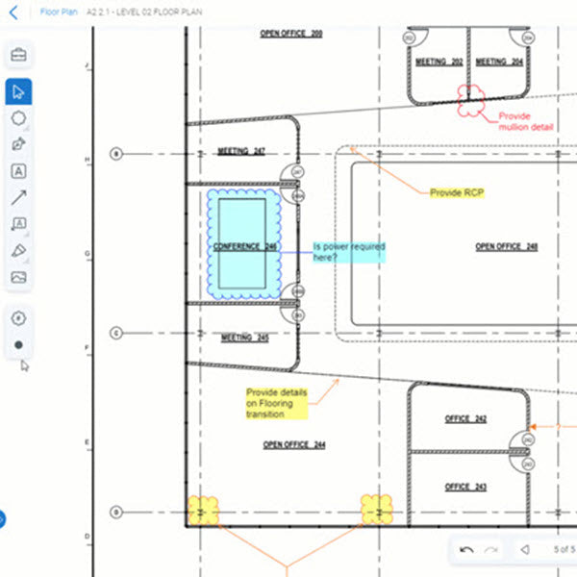Select the polygon shape tool
The height and width of the screenshot is (577, 577).
tap(18, 119)
